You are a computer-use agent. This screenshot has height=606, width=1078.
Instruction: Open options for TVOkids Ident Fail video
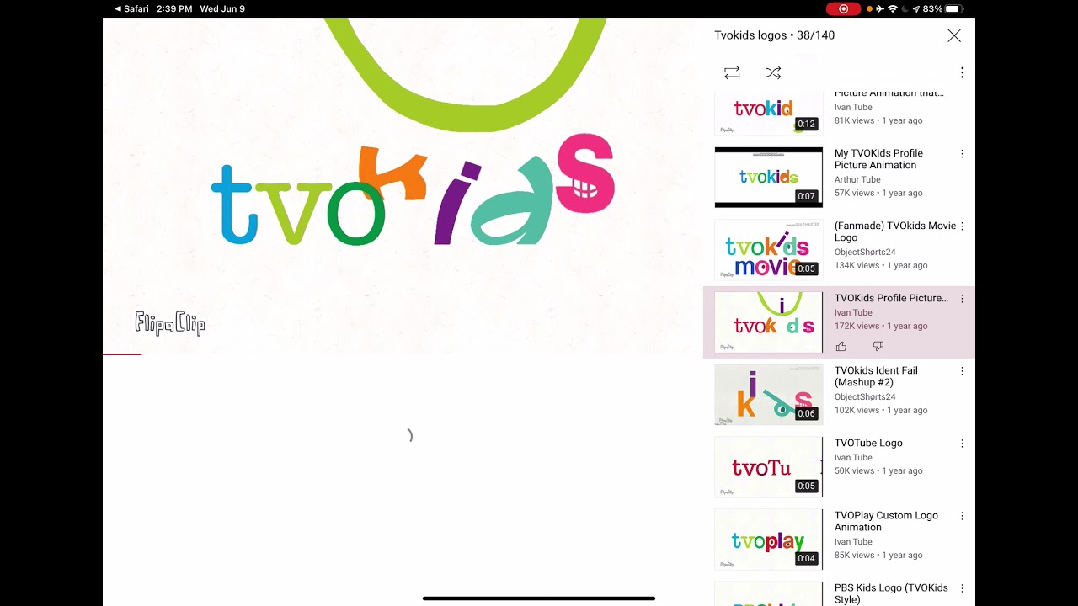pyautogui.click(x=962, y=371)
